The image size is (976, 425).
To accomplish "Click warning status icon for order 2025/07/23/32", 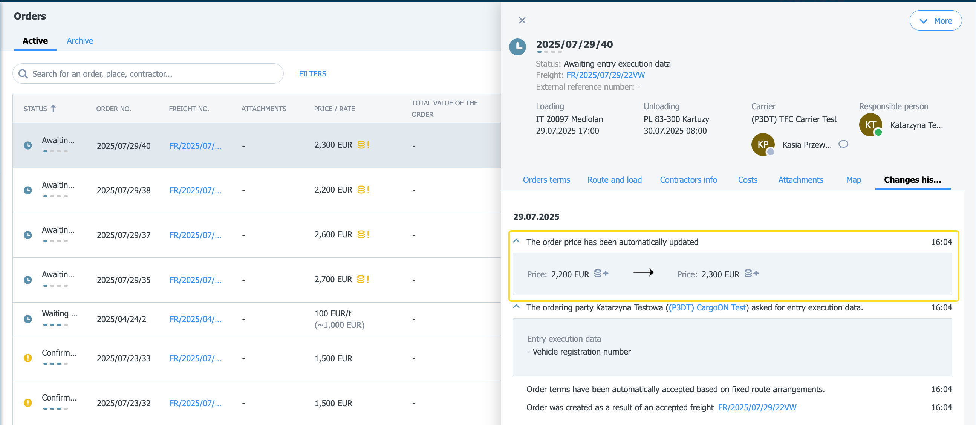I will pos(28,403).
